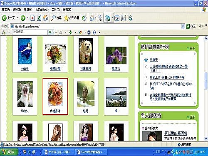Open the Mail icon dropdown arrow

96,18
